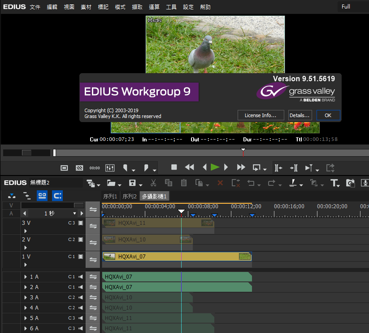Open the audio mixer sliders icon

click(110, 168)
